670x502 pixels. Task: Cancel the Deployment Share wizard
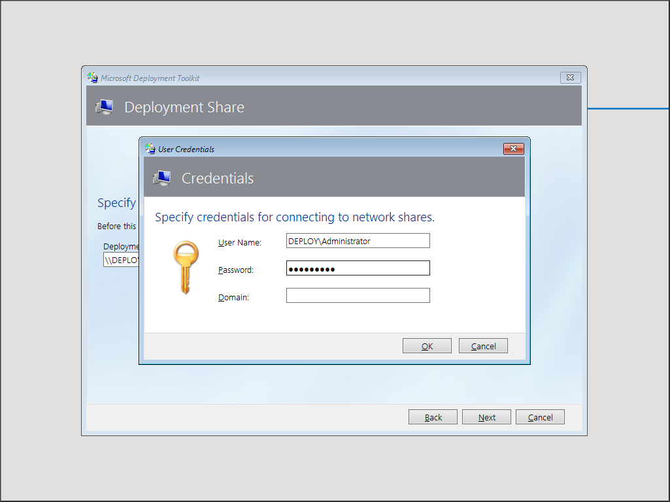tap(540, 417)
